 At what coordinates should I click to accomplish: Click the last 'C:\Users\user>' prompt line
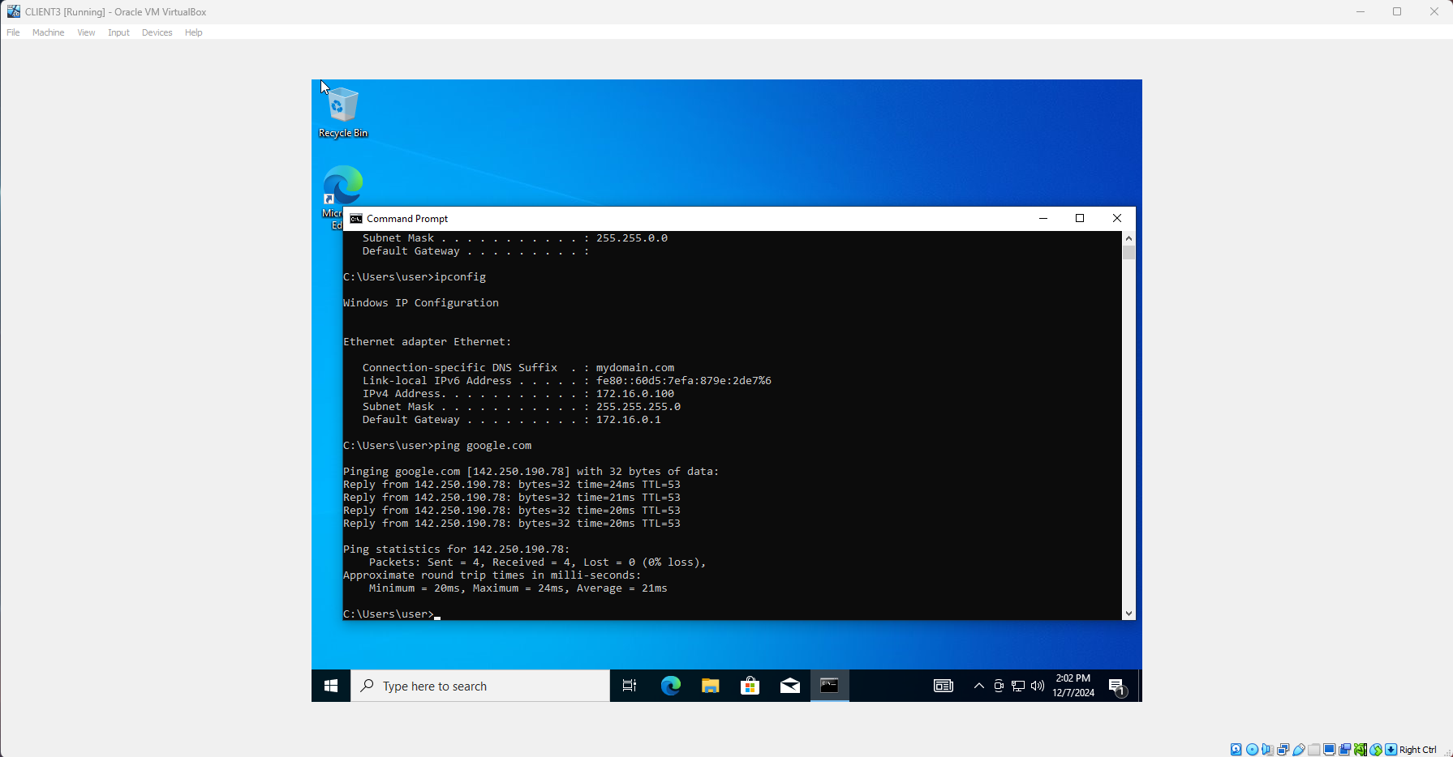[x=392, y=614]
